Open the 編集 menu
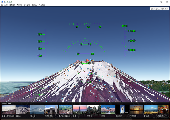This screenshot has width=170, height=120. tap(12, 5)
